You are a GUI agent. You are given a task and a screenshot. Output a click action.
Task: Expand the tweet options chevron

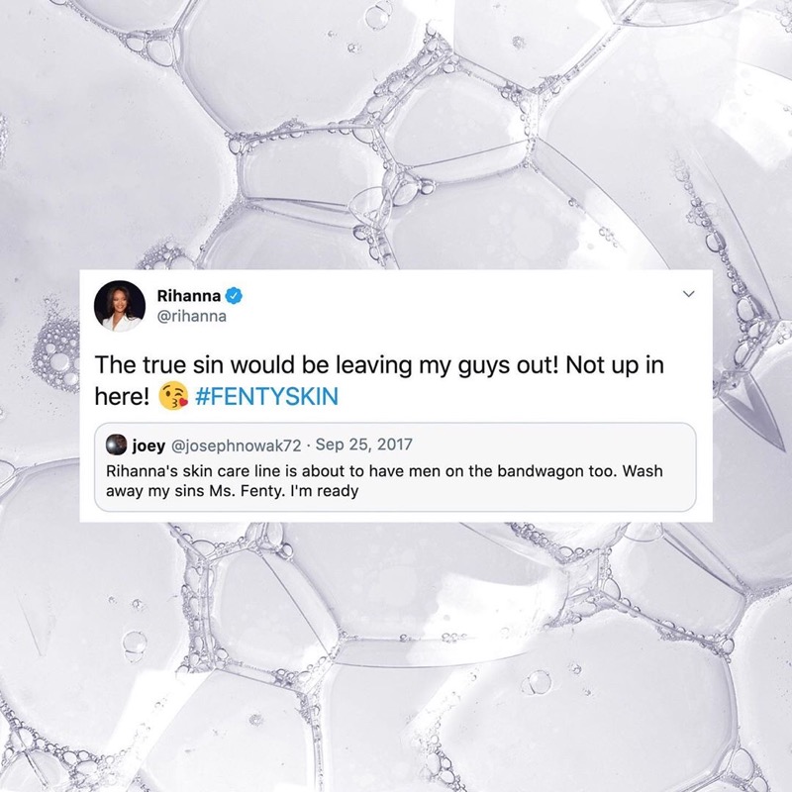tap(688, 294)
